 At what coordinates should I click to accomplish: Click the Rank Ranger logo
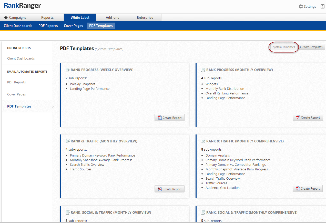[22, 6]
